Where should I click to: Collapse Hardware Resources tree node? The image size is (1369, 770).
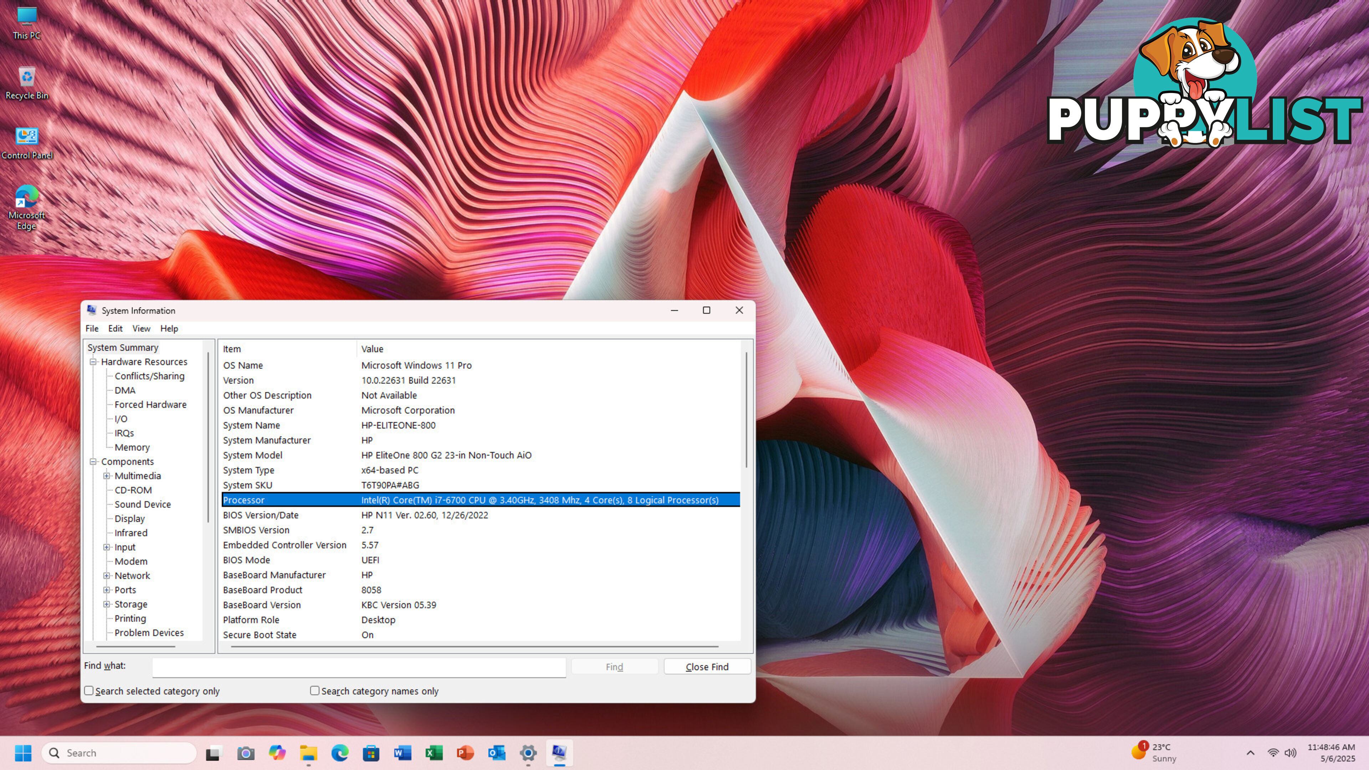click(93, 362)
